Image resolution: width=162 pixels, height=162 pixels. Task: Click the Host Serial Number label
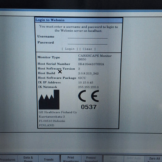pos(54,64)
